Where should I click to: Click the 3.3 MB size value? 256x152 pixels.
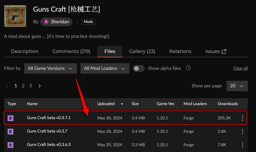coord(138,145)
